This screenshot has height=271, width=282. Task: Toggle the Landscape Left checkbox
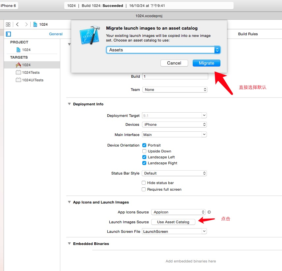(x=144, y=157)
